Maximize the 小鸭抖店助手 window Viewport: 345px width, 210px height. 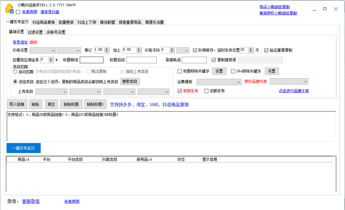tap(325, 9)
